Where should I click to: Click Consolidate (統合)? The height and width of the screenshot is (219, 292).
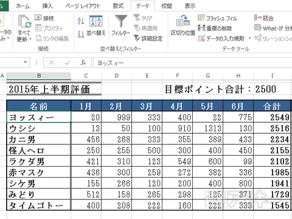[x=264, y=18]
